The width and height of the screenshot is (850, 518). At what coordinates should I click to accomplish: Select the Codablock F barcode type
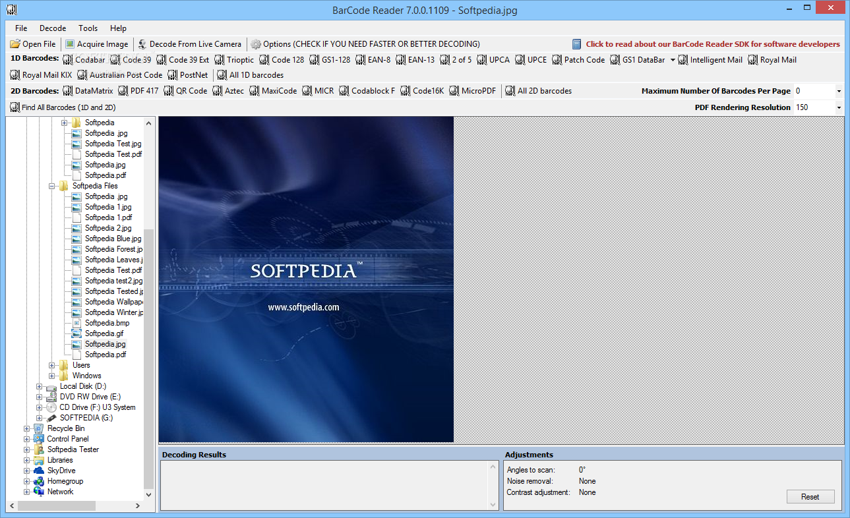(x=367, y=90)
